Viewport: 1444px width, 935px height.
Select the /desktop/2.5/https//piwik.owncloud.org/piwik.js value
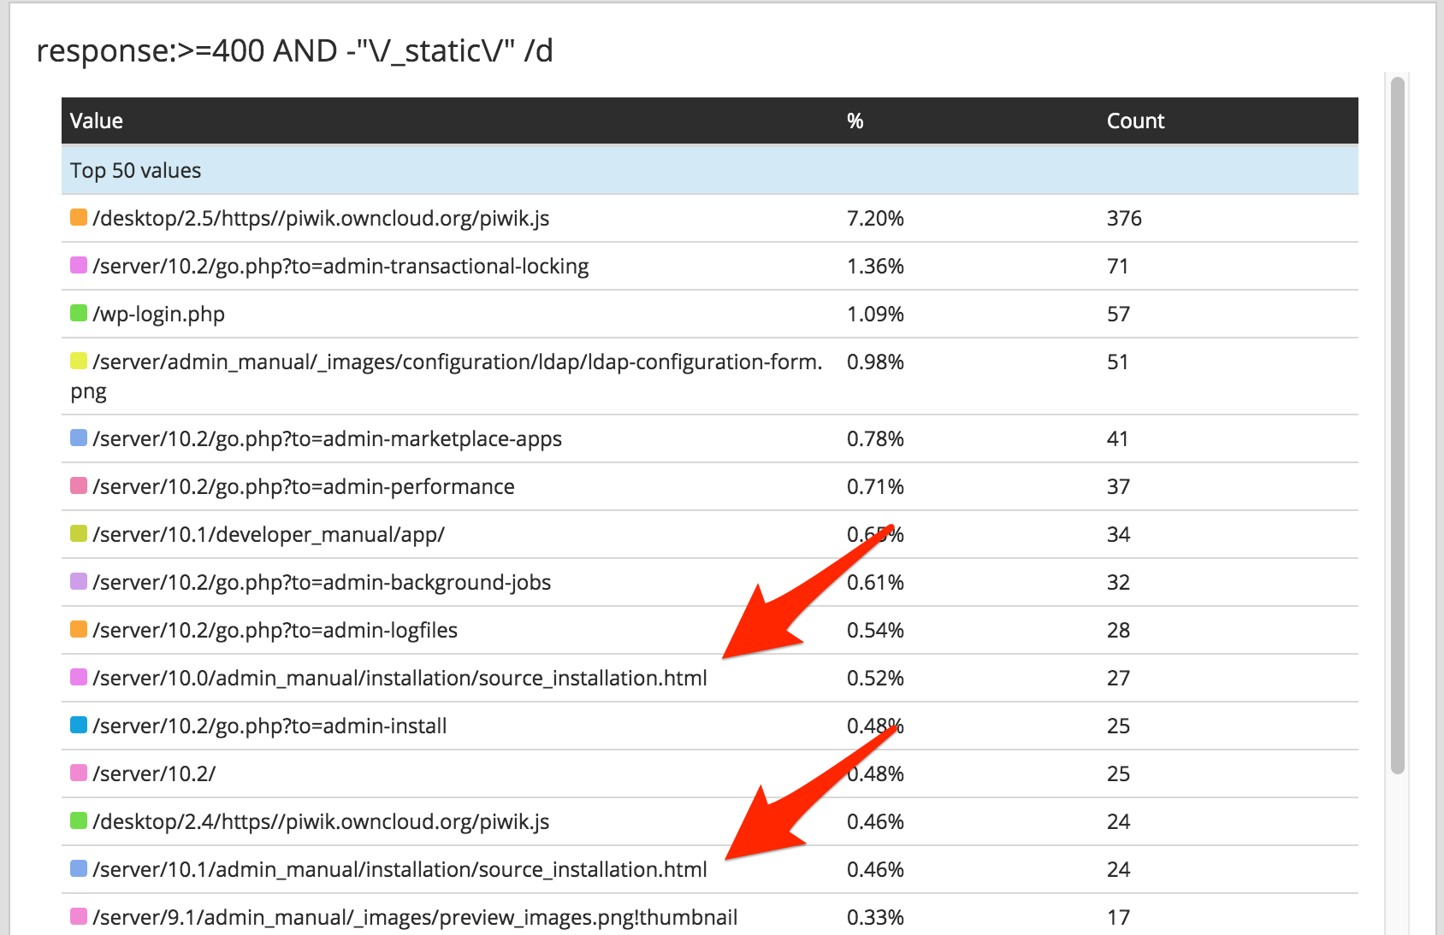(321, 218)
